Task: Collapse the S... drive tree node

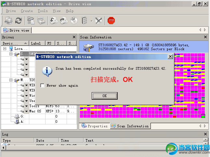Action: point(11,54)
